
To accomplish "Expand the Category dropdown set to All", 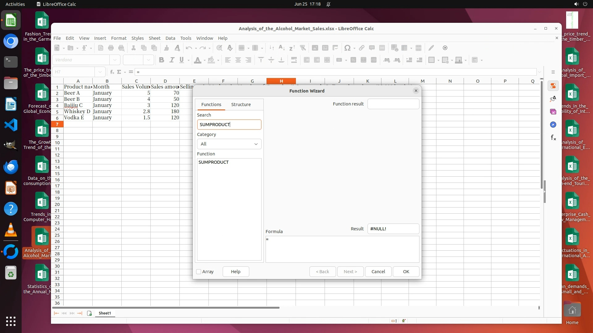I will [229, 144].
